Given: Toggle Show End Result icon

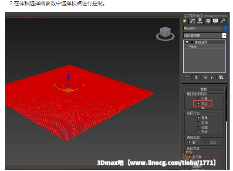Looking at the screenshot, I should 196,77.
